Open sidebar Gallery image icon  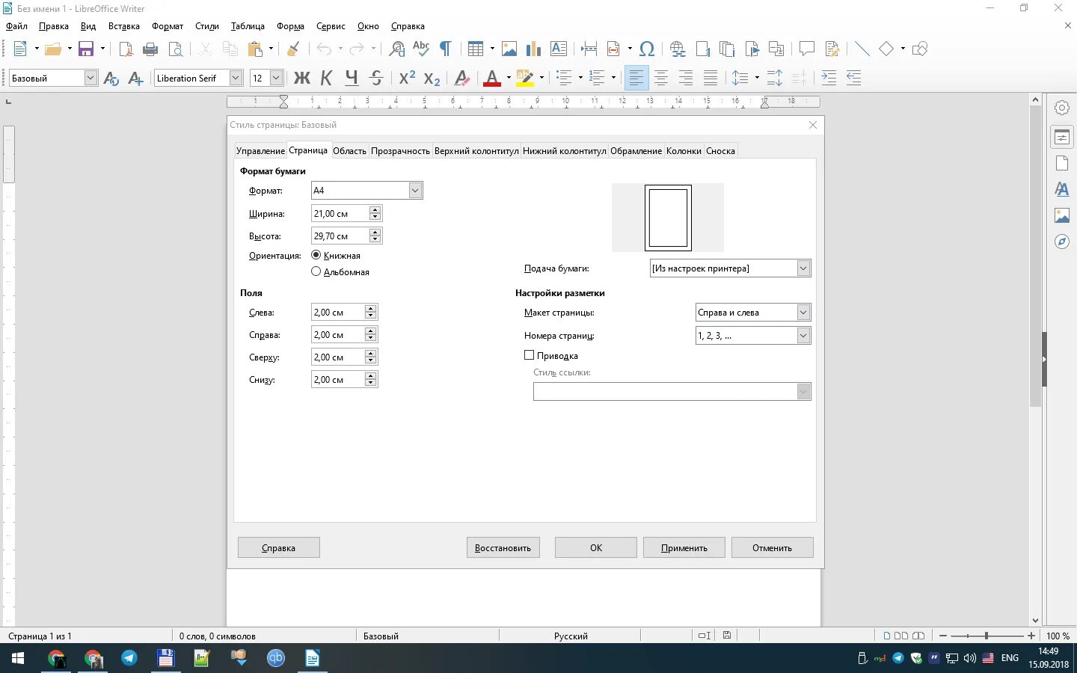coord(1062,215)
